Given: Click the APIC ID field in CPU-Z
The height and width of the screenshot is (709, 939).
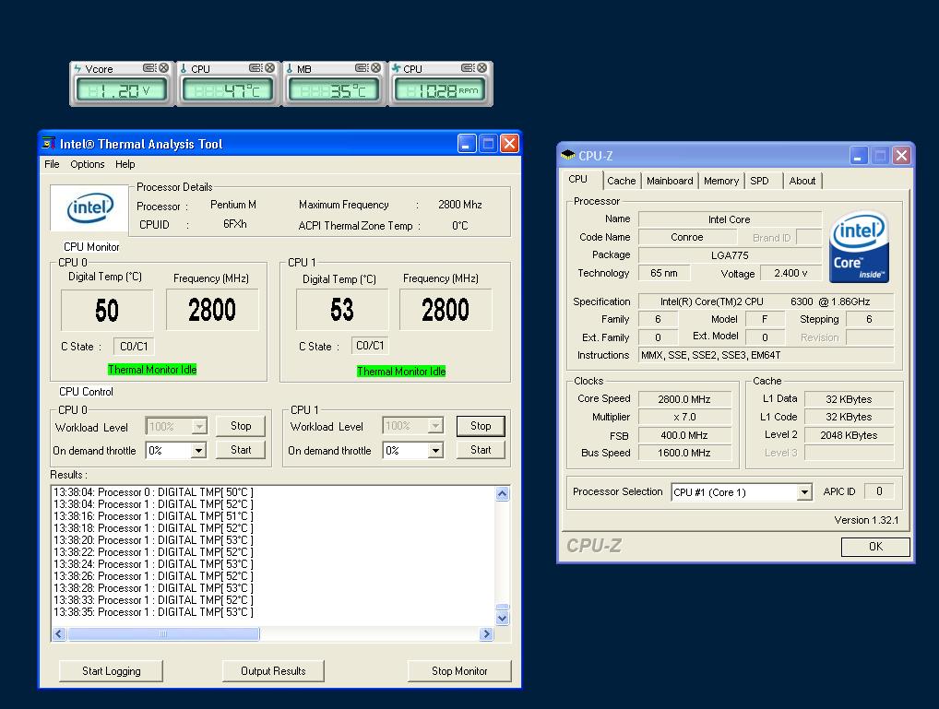Looking at the screenshot, I should [x=879, y=491].
